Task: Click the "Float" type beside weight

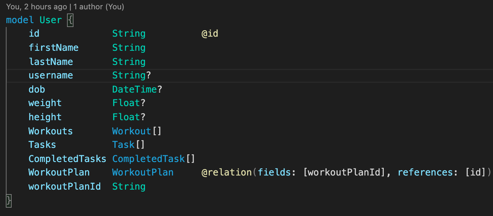Action: (x=126, y=103)
